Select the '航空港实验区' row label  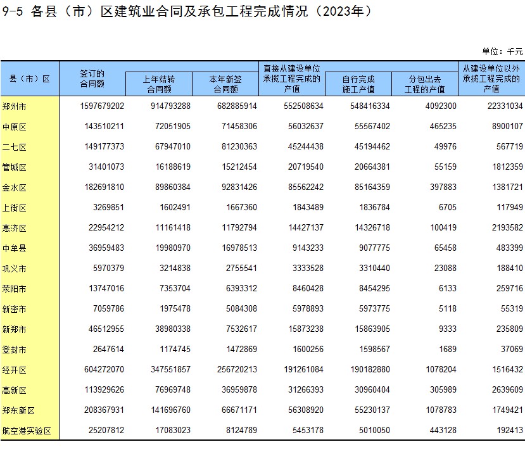coord(27,431)
